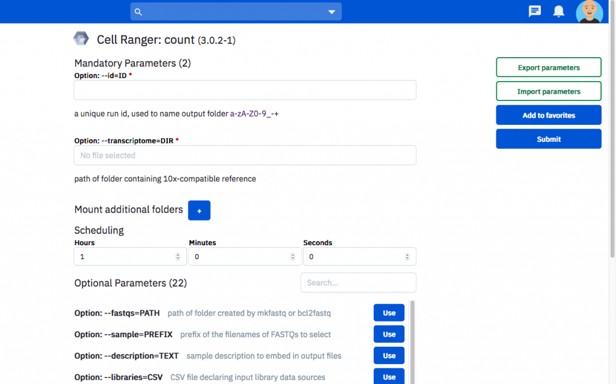616x384 pixels.
Task: Click the optional parameters list scrollbar
Action: [412, 342]
